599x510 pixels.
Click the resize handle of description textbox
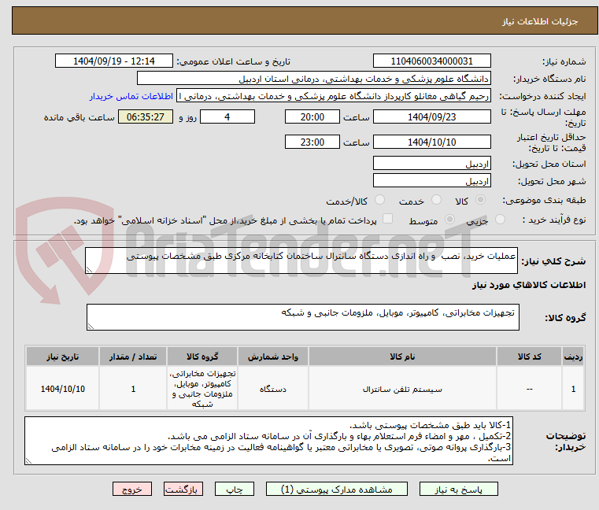[89, 270]
